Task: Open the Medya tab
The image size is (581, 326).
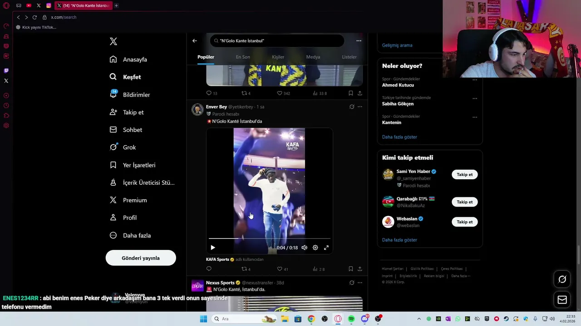Action: pos(313,57)
